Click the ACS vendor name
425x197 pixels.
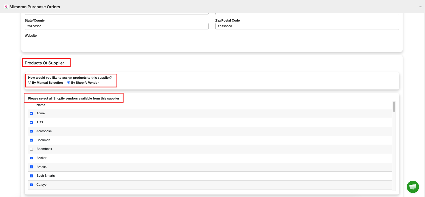[40, 122]
